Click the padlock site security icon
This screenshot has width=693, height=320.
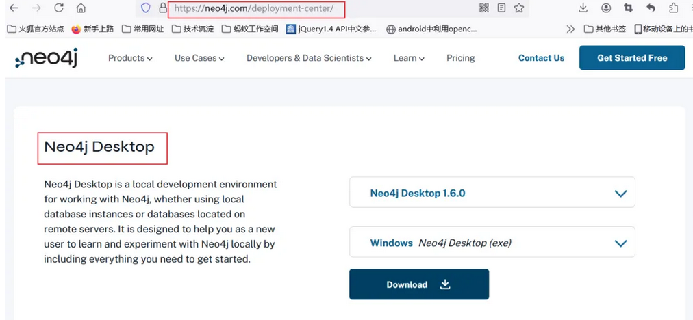pyautogui.click(x=163, y=8)
